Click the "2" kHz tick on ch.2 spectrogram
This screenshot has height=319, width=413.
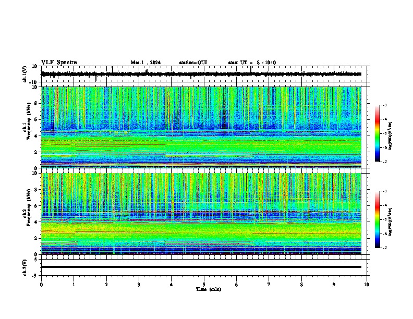[x=36, y=238]
